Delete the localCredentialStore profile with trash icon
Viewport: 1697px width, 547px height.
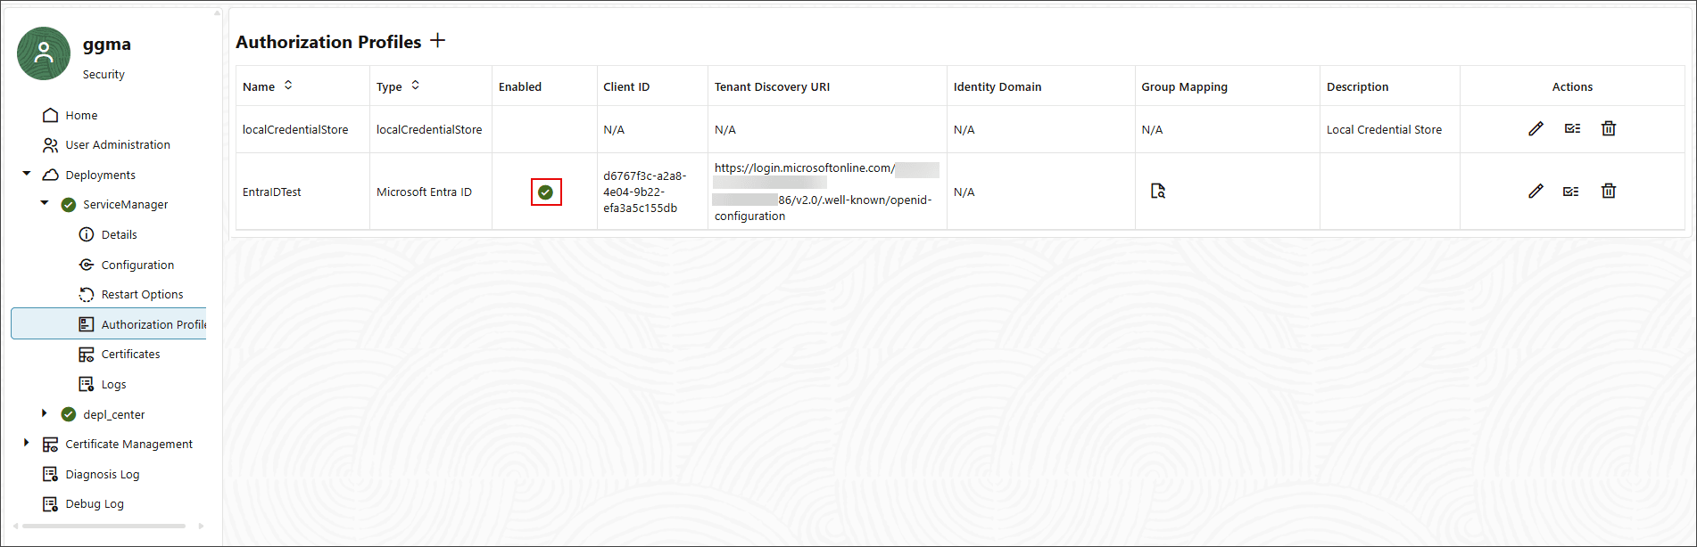[x=1609, y=129]
